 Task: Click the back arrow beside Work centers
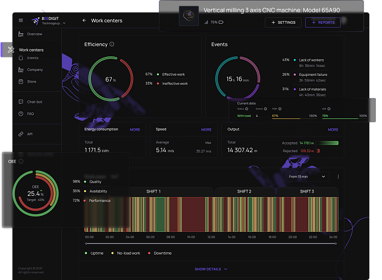point(84,20)
